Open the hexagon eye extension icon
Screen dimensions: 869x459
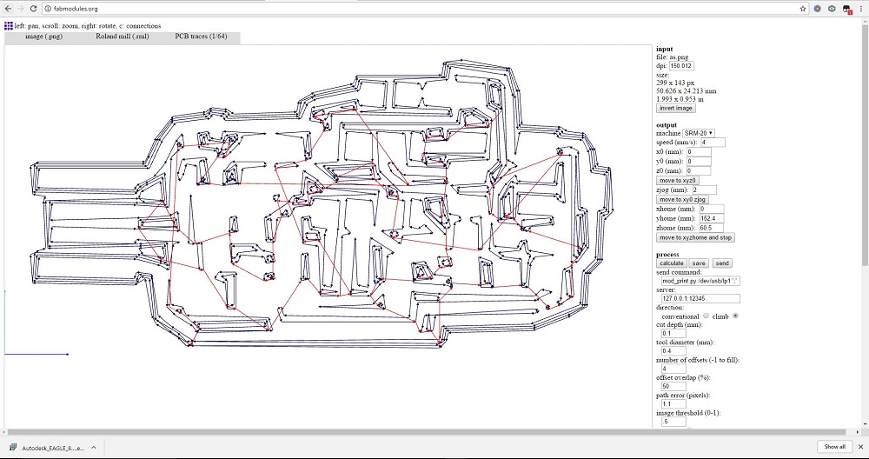click(832, 9)
